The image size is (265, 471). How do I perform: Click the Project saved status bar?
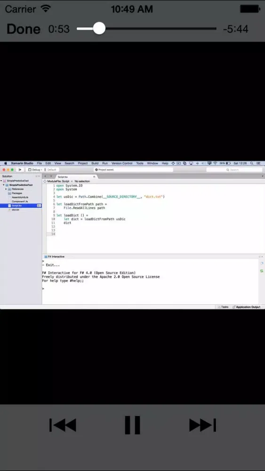pos(133,170)
